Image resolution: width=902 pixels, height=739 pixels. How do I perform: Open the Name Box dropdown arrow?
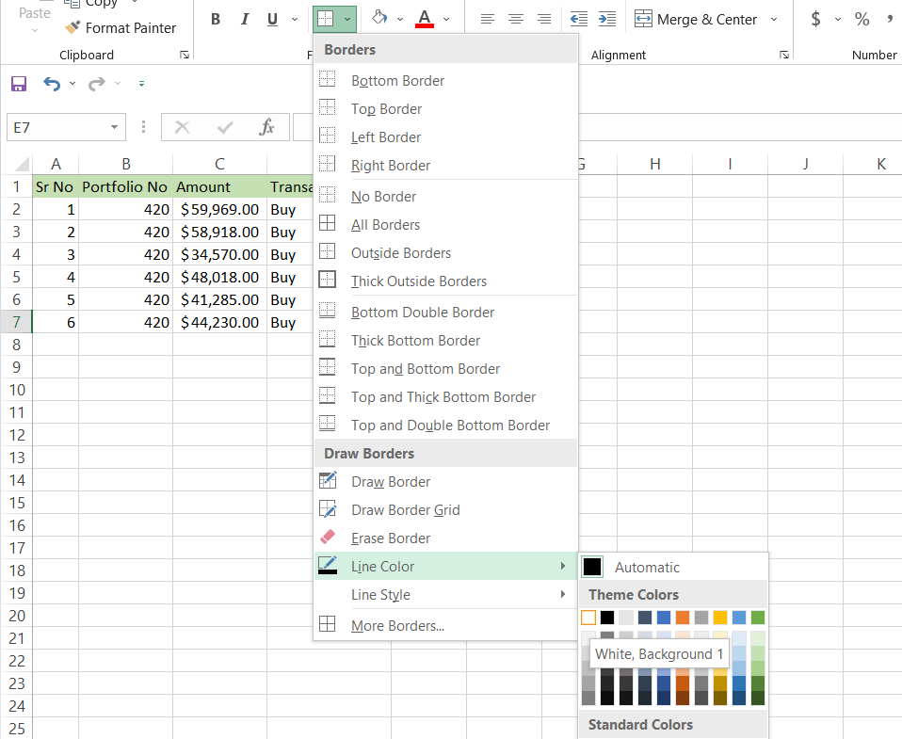[x=114, y=127]
